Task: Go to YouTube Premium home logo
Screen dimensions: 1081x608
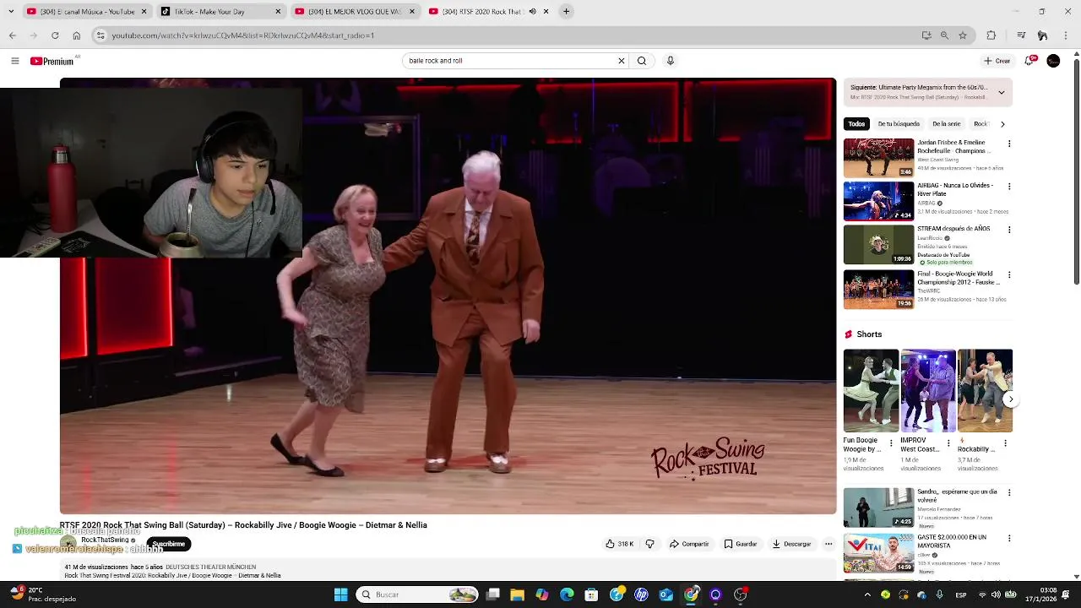Action: (52, 61)
